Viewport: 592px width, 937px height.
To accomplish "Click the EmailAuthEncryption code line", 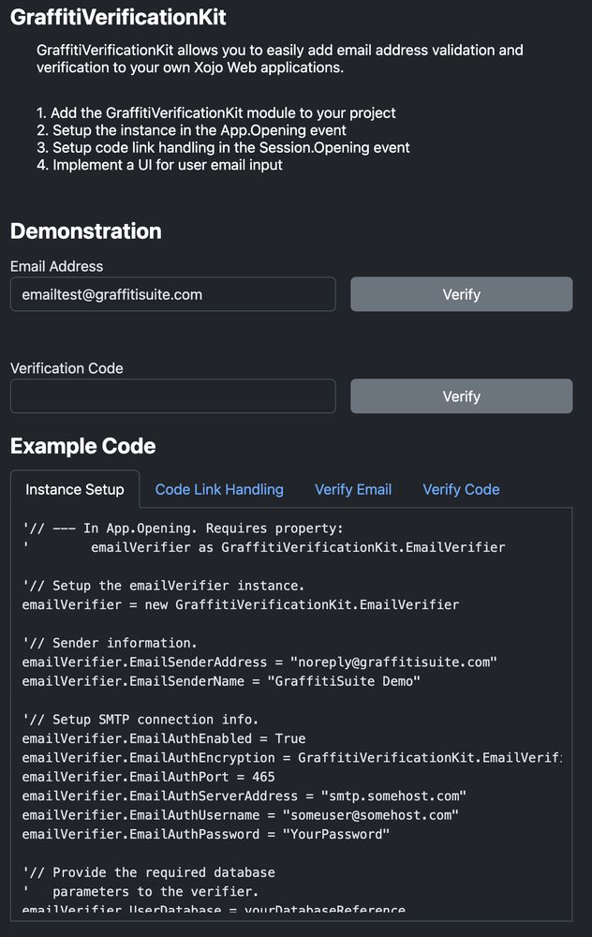I will 292,758.
